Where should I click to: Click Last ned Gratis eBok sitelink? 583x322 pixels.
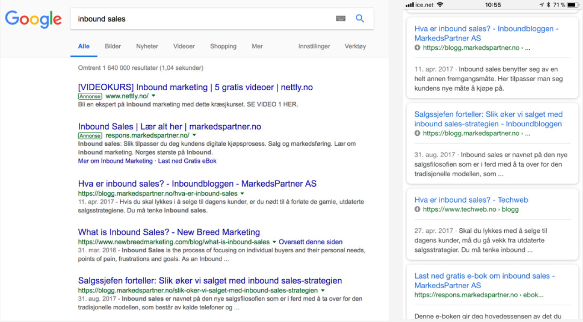click(x=188, y=161)
